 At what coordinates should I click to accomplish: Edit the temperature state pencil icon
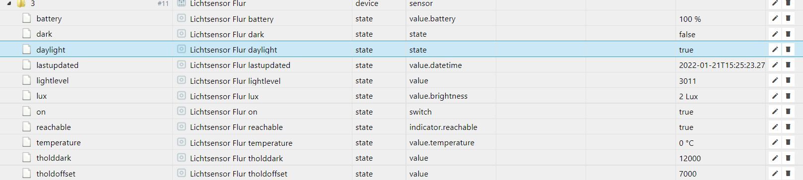[x=775, y=143]
